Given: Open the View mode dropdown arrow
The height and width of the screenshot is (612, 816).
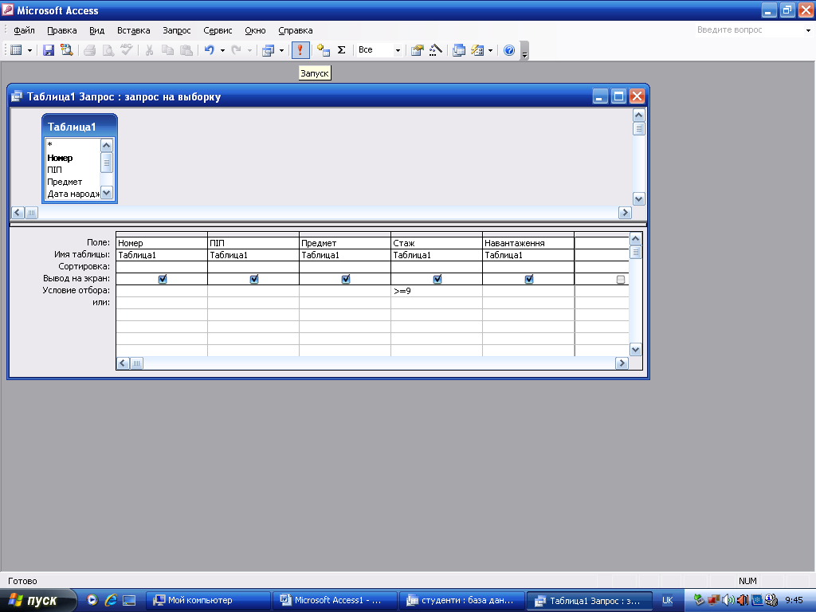Looking at the screenshot, I should point(29,50).
